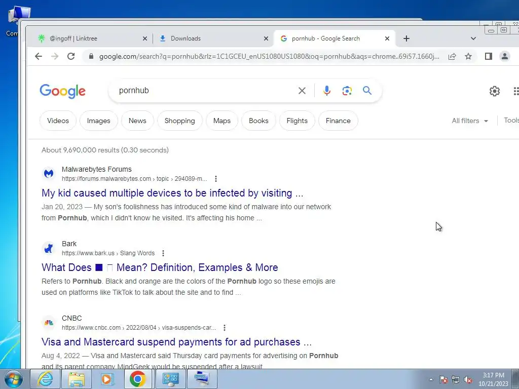Open more options for Bark result
This screenshot has height=389, width=519.
[x=163, y=253]
